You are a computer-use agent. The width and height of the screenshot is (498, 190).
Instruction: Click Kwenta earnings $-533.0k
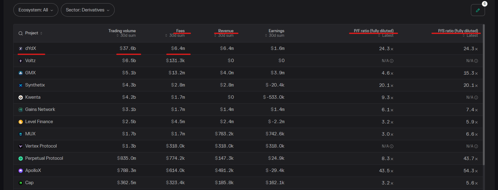click(x=274, y=97)
